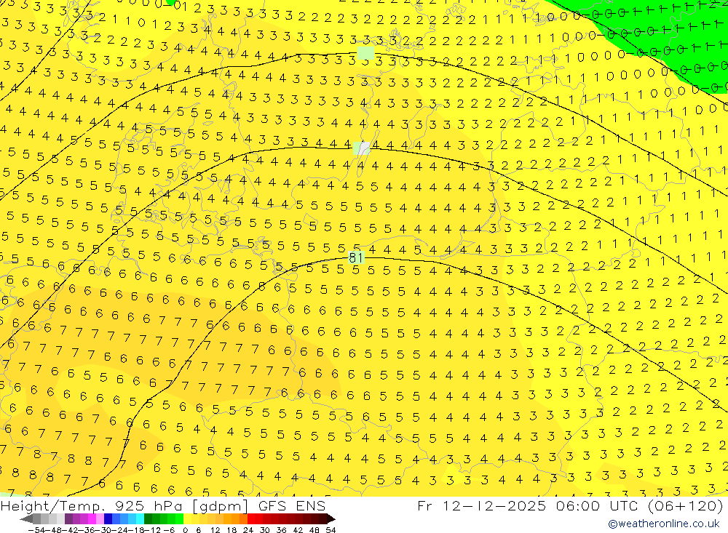
Task: Click the weatheronline.co.uk copyright link
Action: (664, 524)
